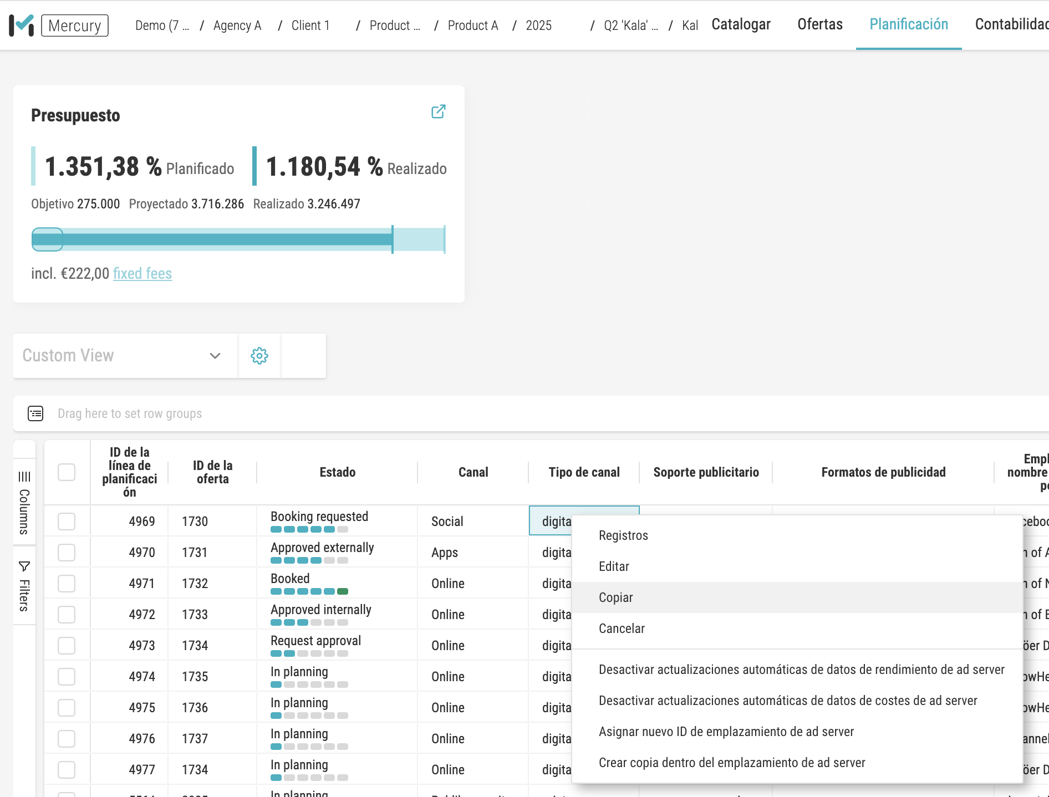Sort by Estado column header
The width and height of the screenshot is (1049, 797).
click(x=337, y=472)
